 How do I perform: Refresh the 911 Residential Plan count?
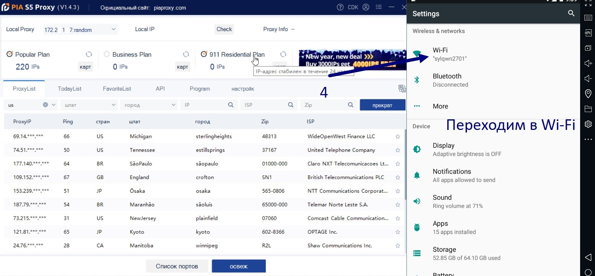pyautogui.click(x=283, y=54)
